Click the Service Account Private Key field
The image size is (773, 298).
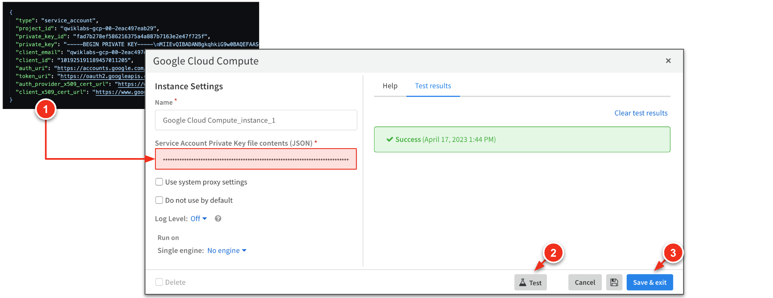(x=256, y=159)
